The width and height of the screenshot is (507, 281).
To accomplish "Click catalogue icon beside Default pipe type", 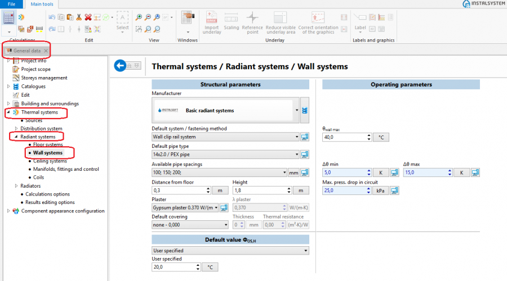I will pyautogui.click(x=305, y=155).
